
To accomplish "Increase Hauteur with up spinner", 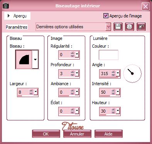I will (113, 110).
